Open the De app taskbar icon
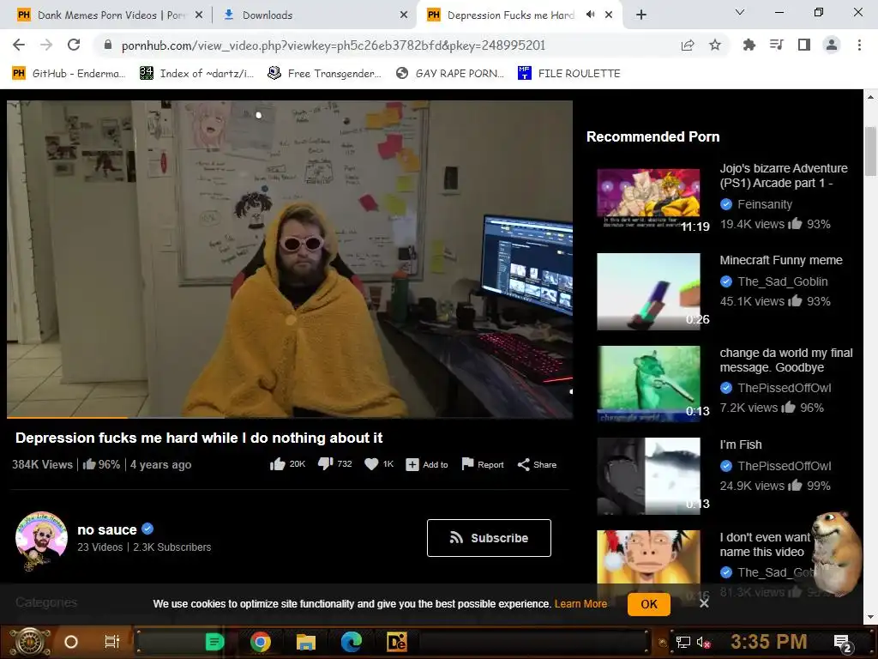878x659 pixels. coord(396,642)
